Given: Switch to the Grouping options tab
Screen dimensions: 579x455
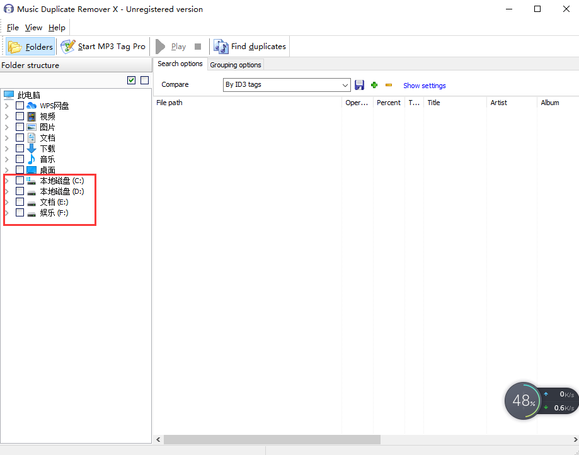Looking at the screenshot, I should (x=236, y=65).
